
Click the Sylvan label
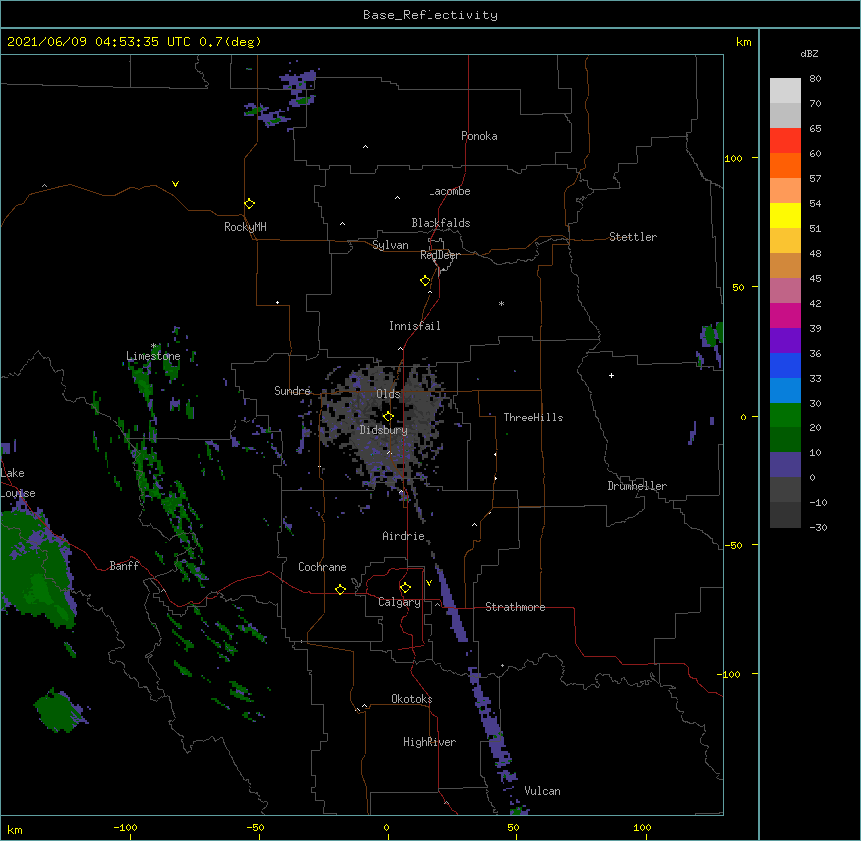pos(390,245)
